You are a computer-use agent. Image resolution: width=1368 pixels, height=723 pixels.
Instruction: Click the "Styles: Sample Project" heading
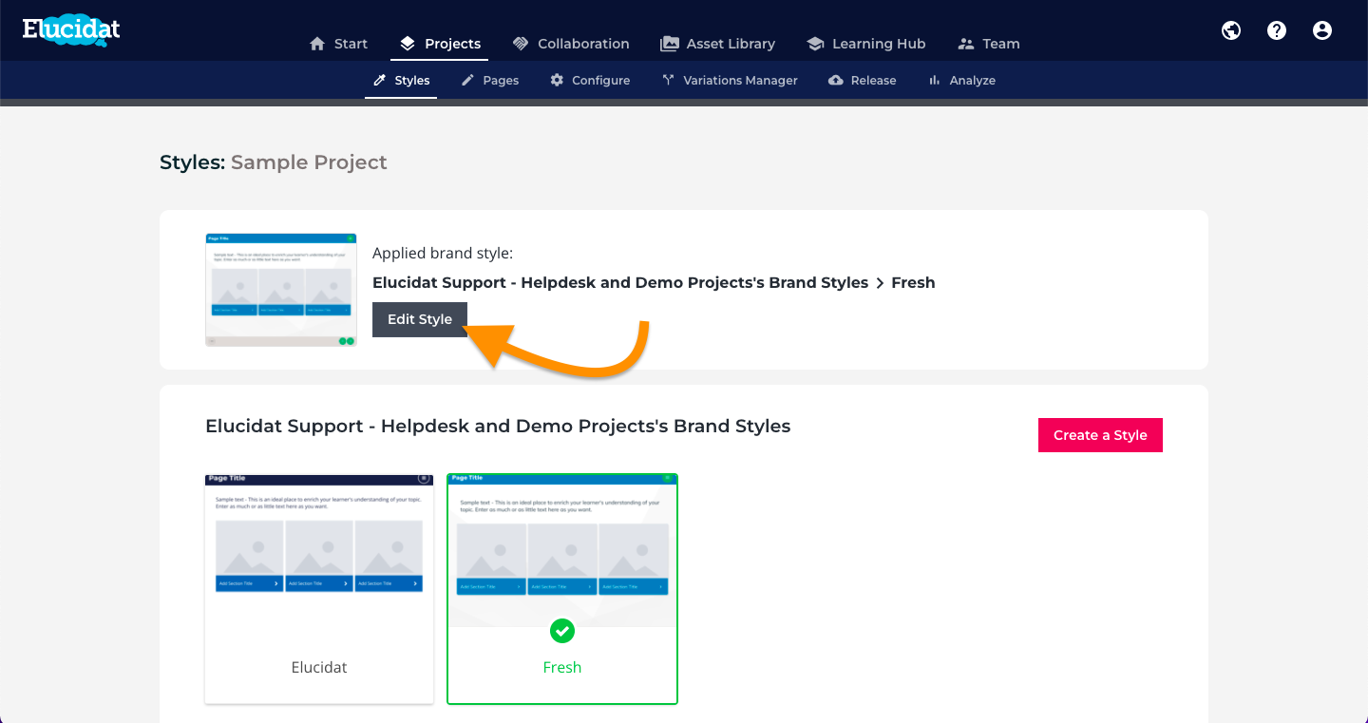tap(274, 162)
